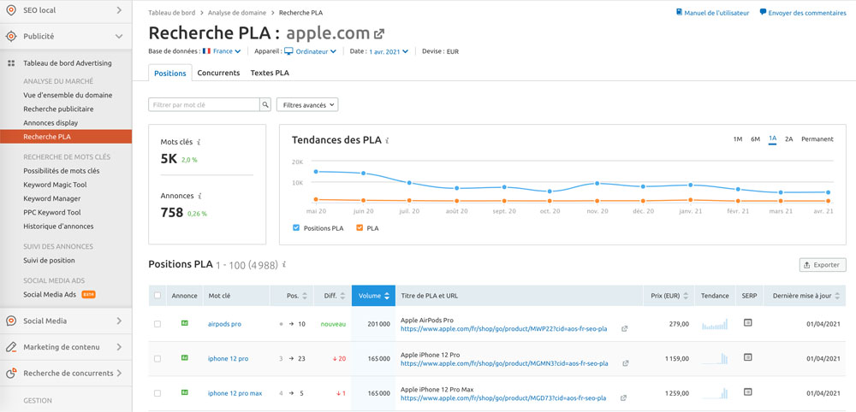Image resolution: width=856 pixels, height=412 pixels.
Task: Expand Recherche de concurrents section
Action: point(119,374)
